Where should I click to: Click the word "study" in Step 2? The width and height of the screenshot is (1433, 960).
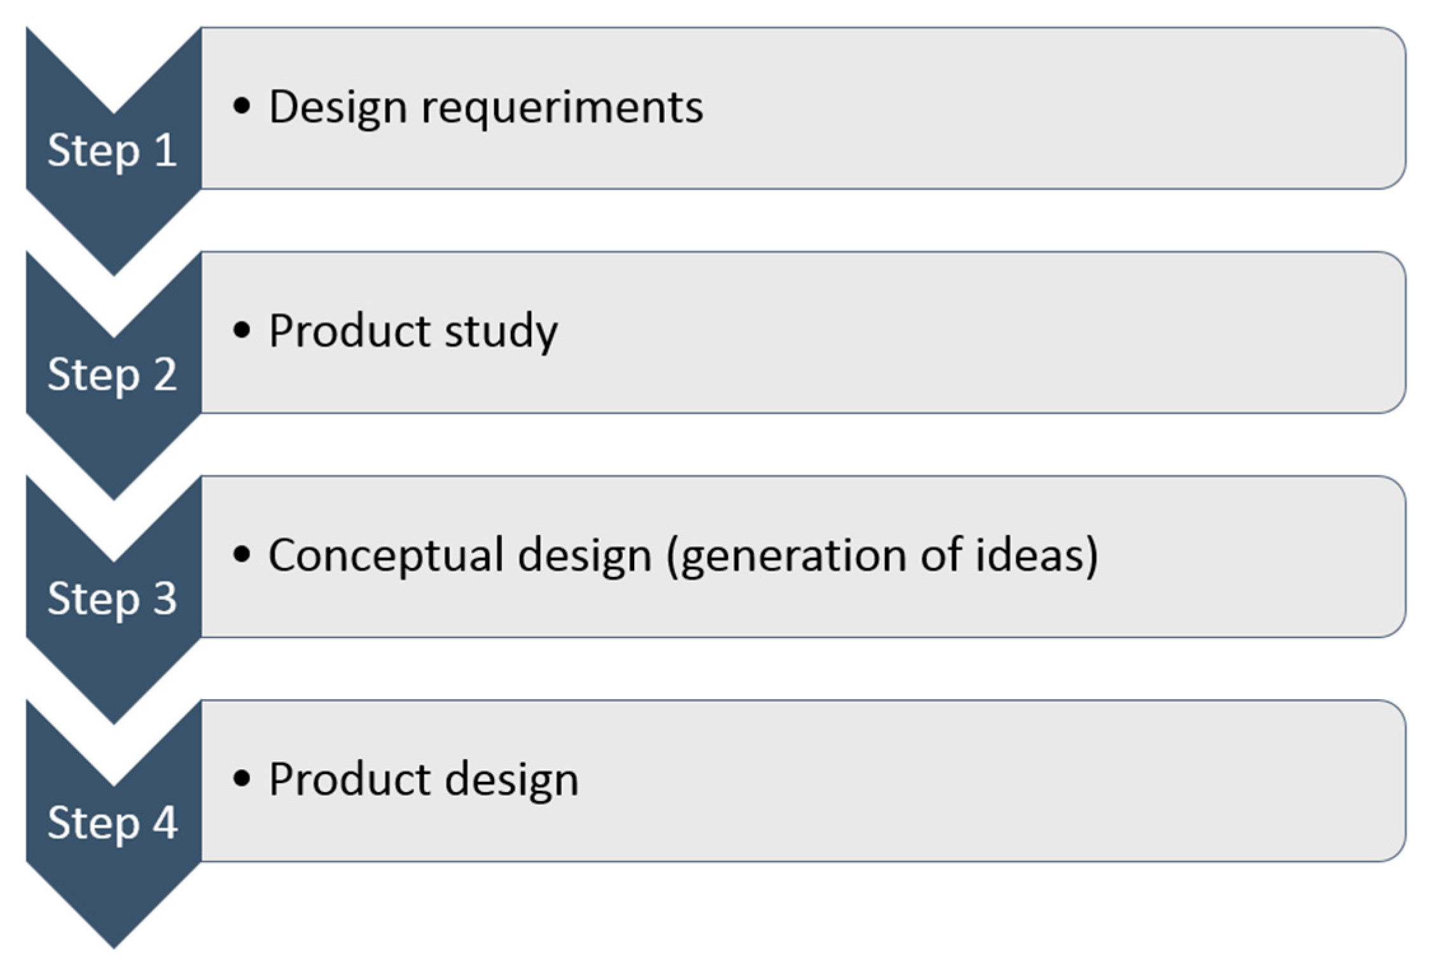[x=501, y=331]
